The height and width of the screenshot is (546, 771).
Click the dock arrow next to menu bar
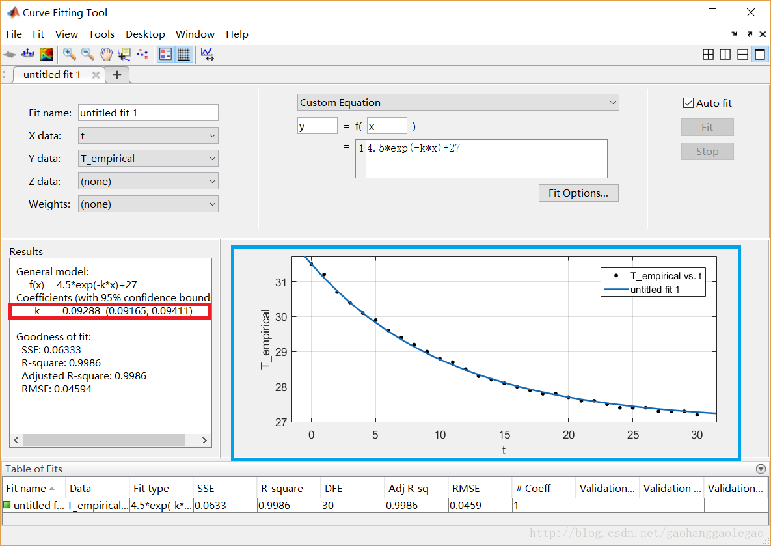734,34
